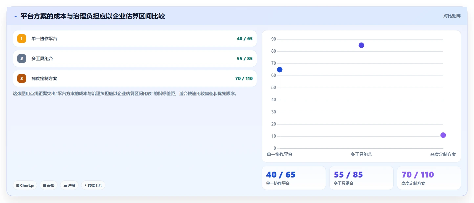
Task: Click the purple data point near 10
Action: pos(443,135)
